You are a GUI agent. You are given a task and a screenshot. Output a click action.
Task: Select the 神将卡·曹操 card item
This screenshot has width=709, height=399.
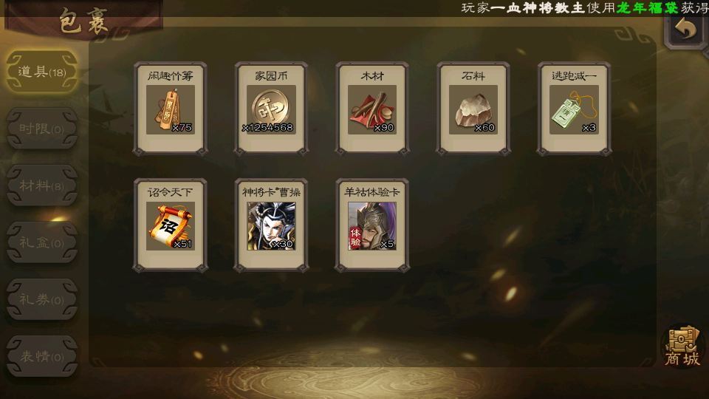point(271,225)
